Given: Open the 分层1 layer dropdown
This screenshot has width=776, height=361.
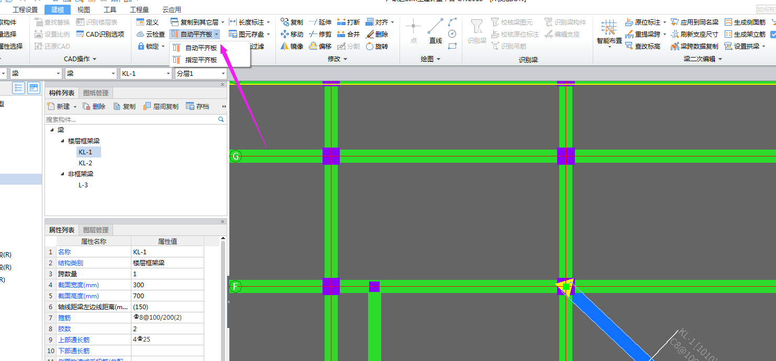Looking at the screenshot, I should [223, 74].
